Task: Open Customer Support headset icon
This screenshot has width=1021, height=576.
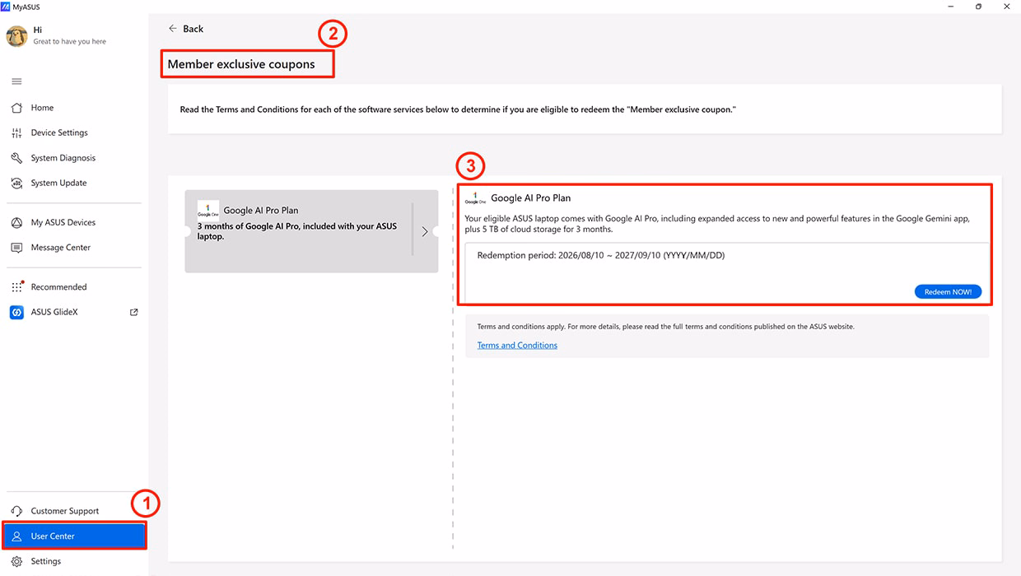Action: [x=16, y=511]
